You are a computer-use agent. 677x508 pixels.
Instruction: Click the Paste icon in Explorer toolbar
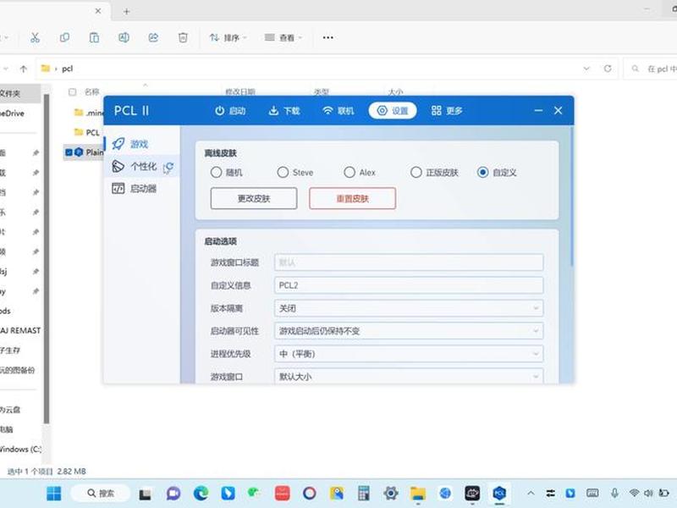[x=94, y=37]
